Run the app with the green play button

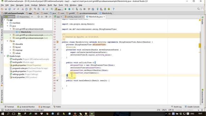click(x=66, y=9)
